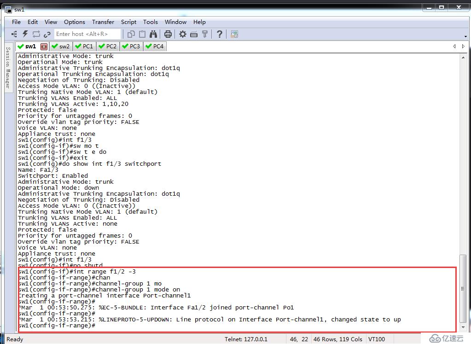Click the sw1 window title icon
This screenshot has width=471, height=344.
point(8,10)
